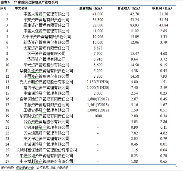Select the asset scale value '36,300'
Viewport: 183px width, 171px height.
tap(98, 20)
